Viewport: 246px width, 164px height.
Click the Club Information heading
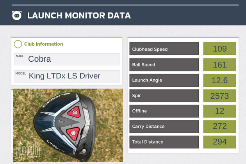coord(43,44)
